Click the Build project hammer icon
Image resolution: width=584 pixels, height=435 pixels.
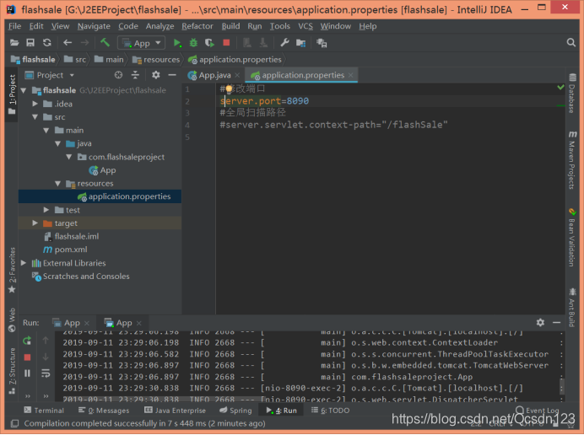pyautogui.click(x=105, y=43)
